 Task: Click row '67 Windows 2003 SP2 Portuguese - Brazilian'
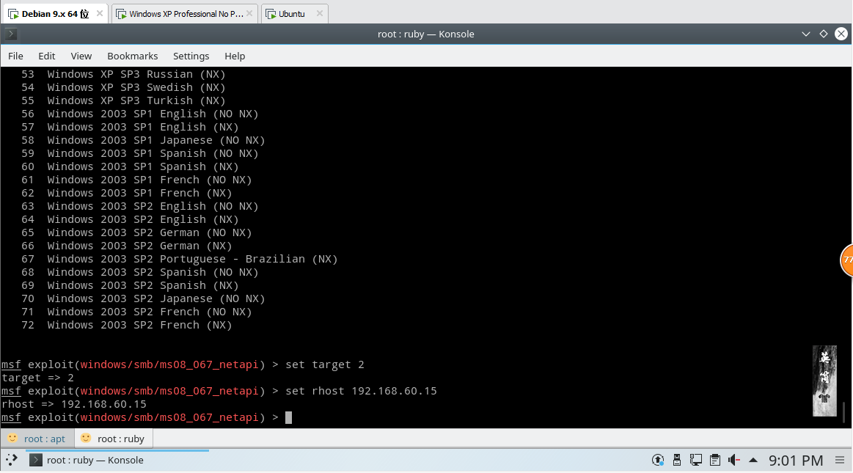180,260
